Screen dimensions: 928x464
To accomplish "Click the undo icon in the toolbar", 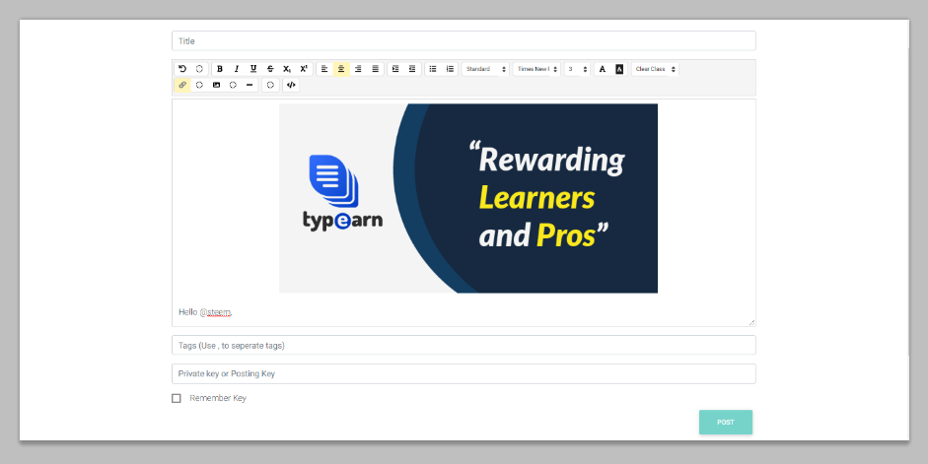I will (182, 69).
